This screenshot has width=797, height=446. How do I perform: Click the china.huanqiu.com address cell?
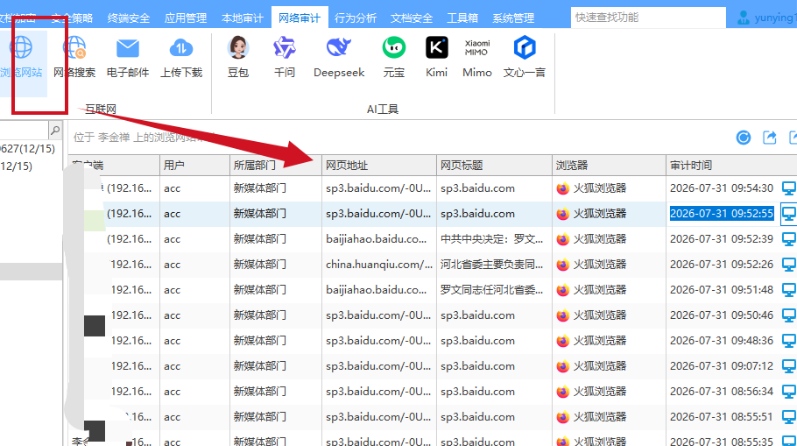point(379,265)
